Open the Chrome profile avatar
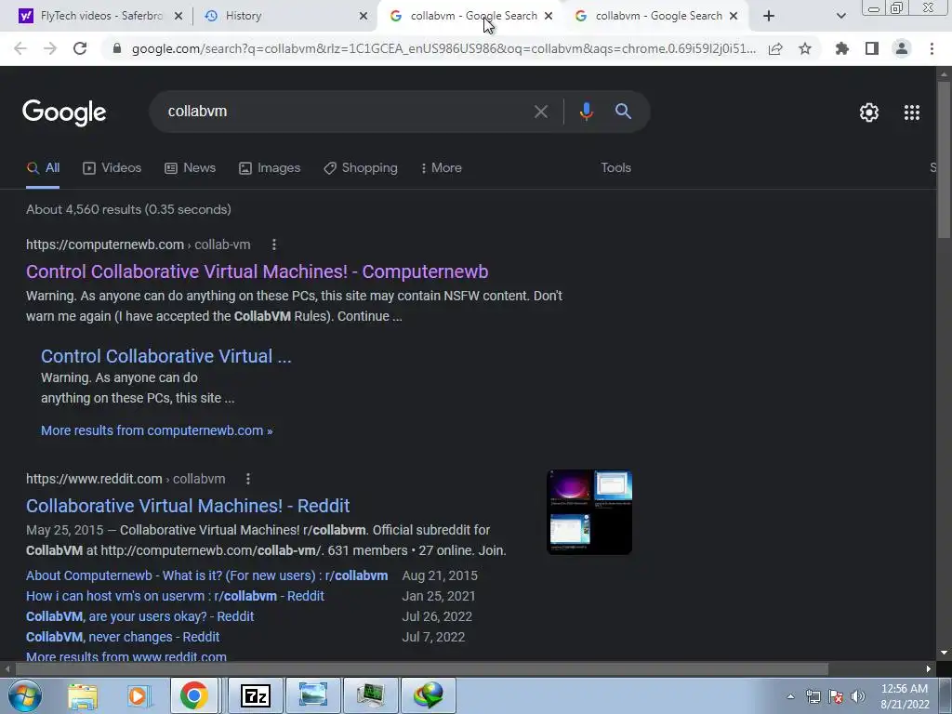 [x=902, y=48]
